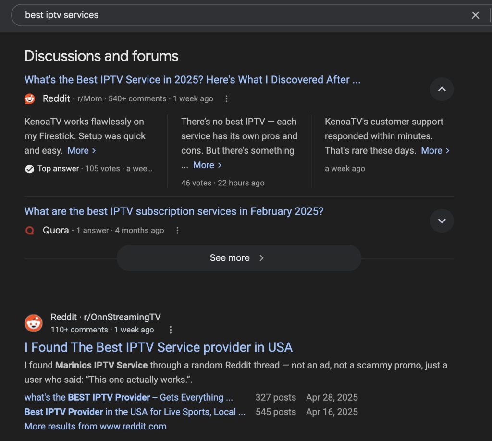Click More on the 46-votes answer
The width and height of the screenshot is (492, 441).
pos(203,165)
